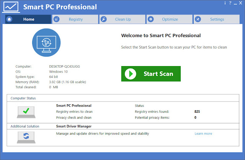Click the green checkmark laptop status icon
Image resolution: width=245 pixels, height=160 pixels.
coord(26,112)
